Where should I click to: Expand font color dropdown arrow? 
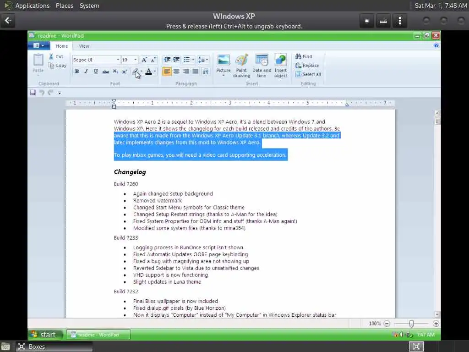(155, 71)
